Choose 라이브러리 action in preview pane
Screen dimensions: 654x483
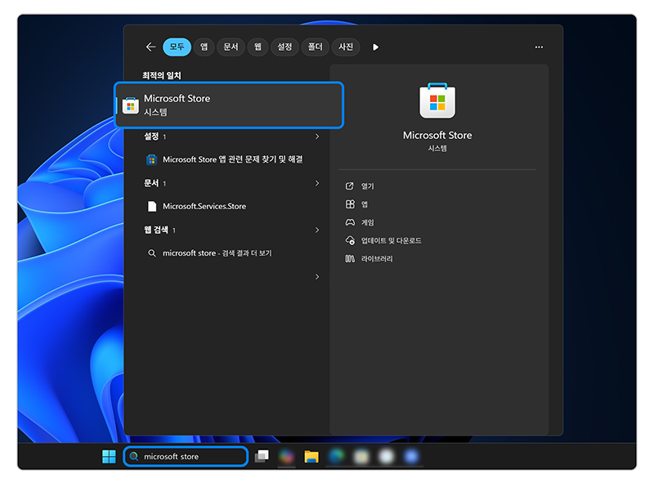pos(377,258)
